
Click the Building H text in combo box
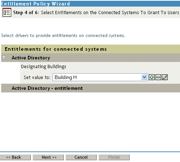coord(66,77)
